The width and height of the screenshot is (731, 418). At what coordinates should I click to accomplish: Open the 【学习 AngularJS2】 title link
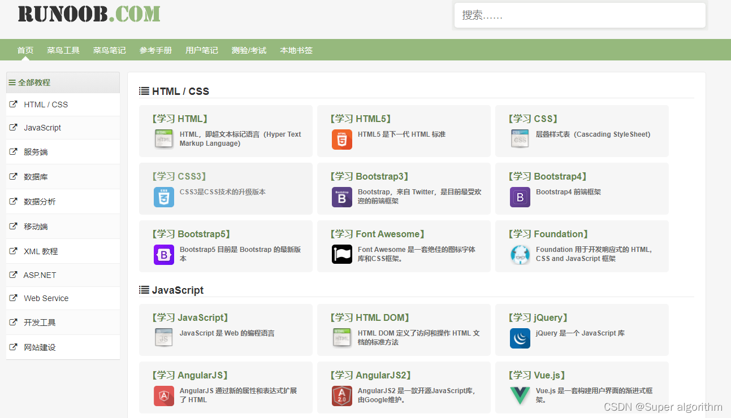370,375
